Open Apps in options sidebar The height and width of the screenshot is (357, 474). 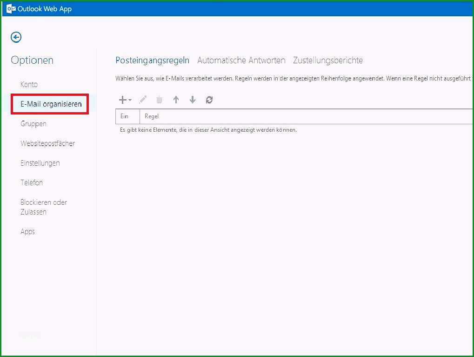pos(28,232)
